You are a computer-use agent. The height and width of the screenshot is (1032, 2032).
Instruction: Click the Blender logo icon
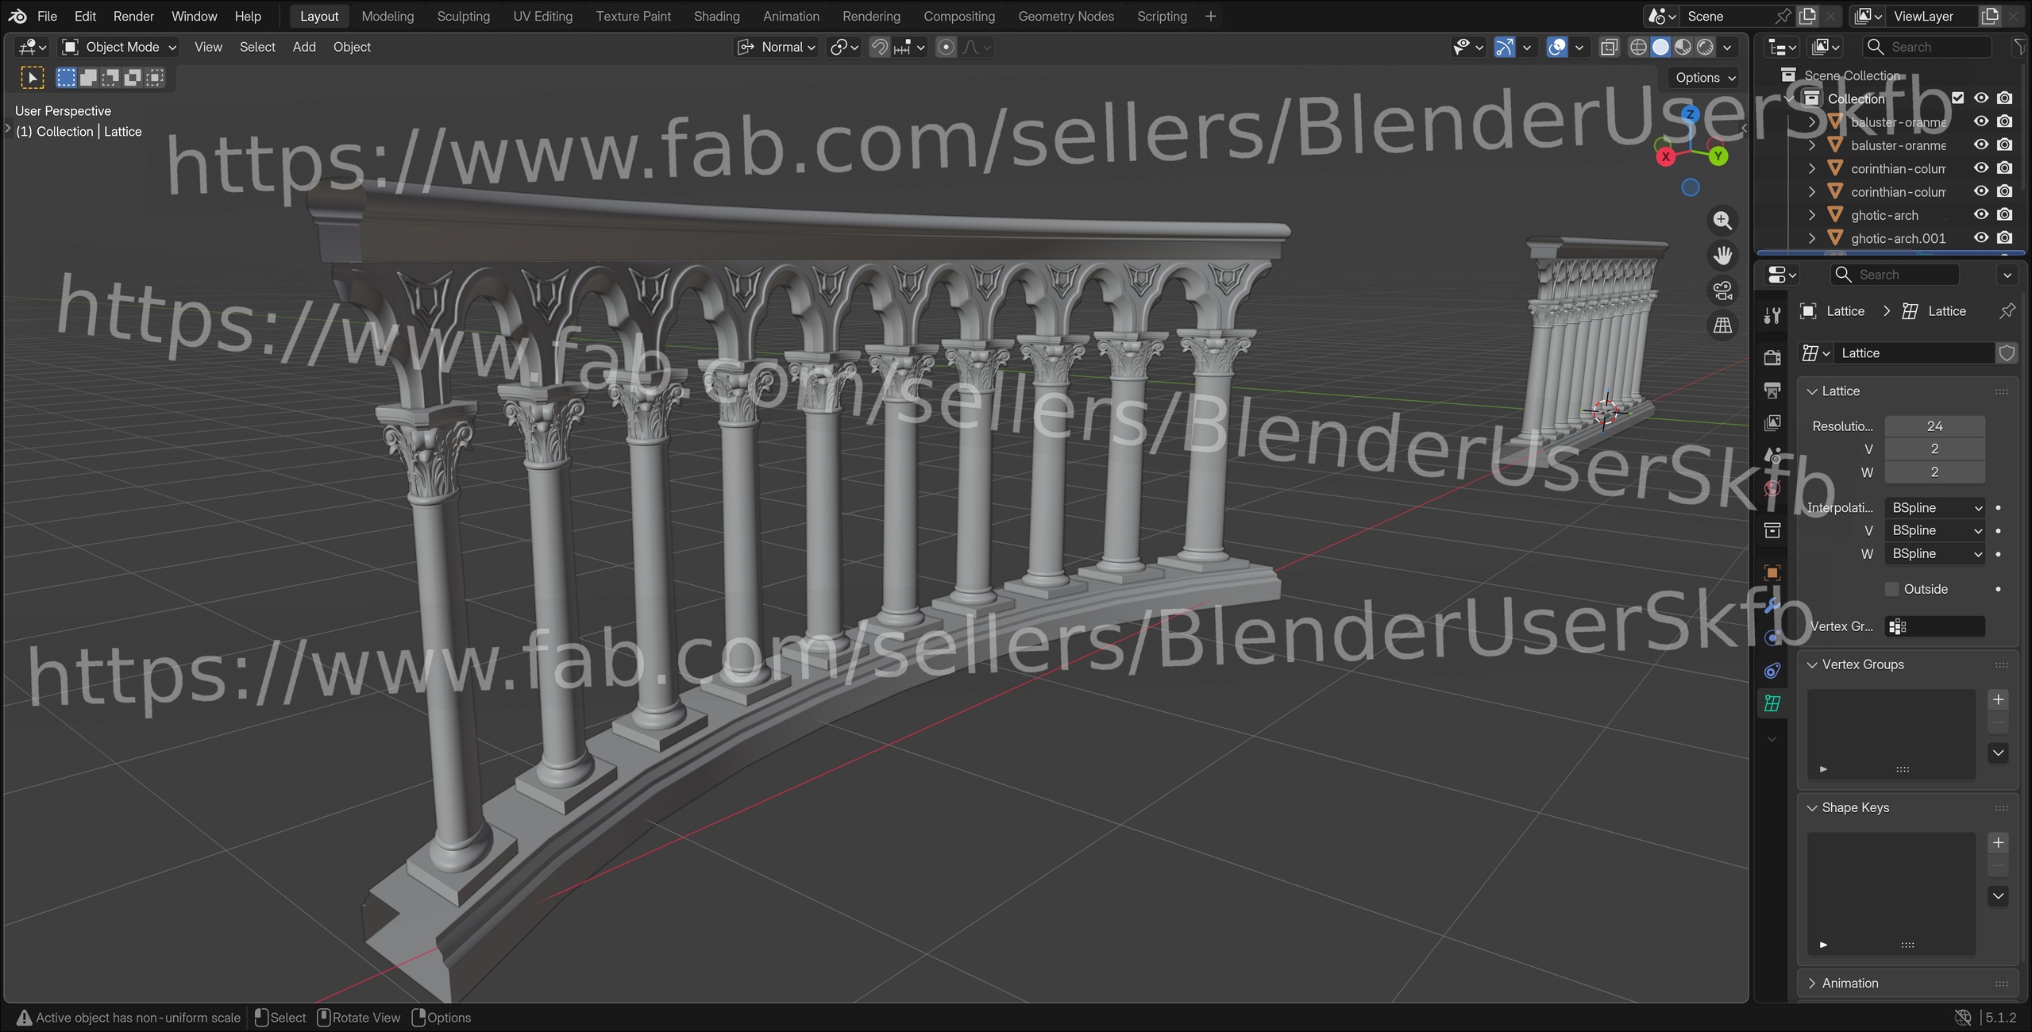(x=17, y=16)
